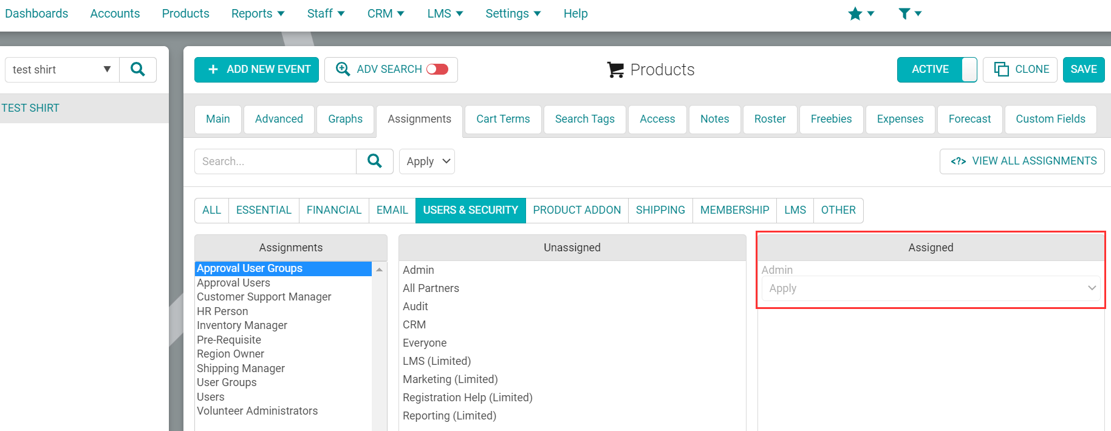
Task: Select the USERS & SECURITY filter
Action: pos(471,210)
